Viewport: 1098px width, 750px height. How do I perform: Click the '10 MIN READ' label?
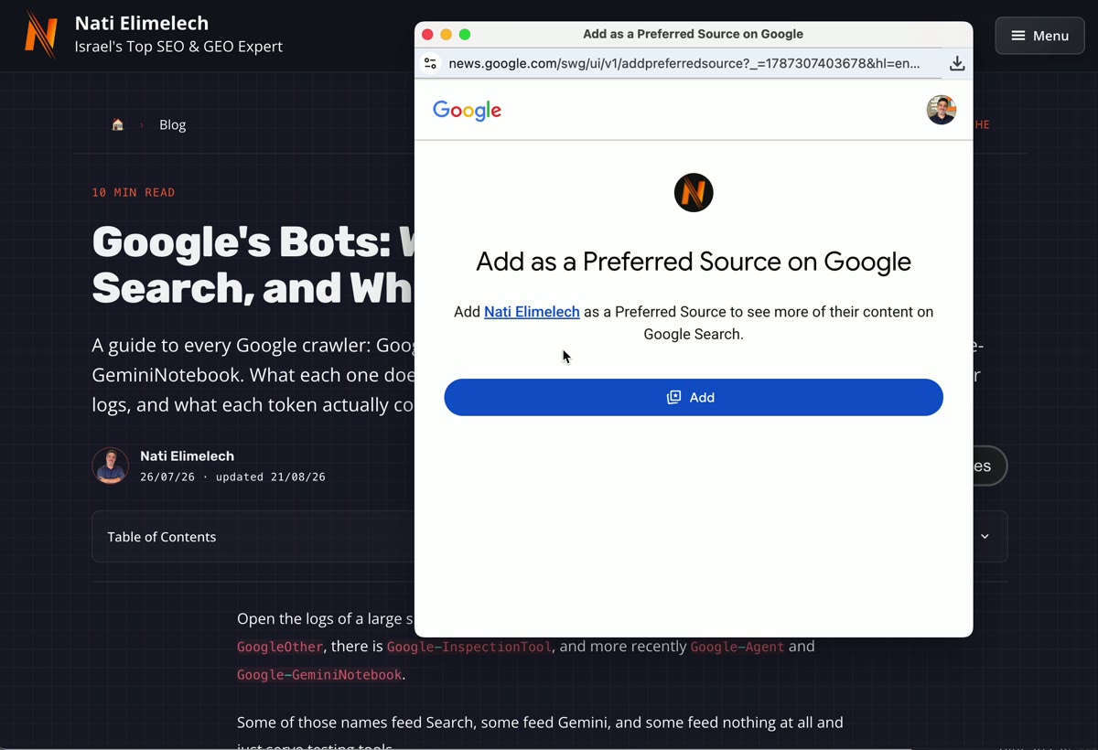point(134,192)
